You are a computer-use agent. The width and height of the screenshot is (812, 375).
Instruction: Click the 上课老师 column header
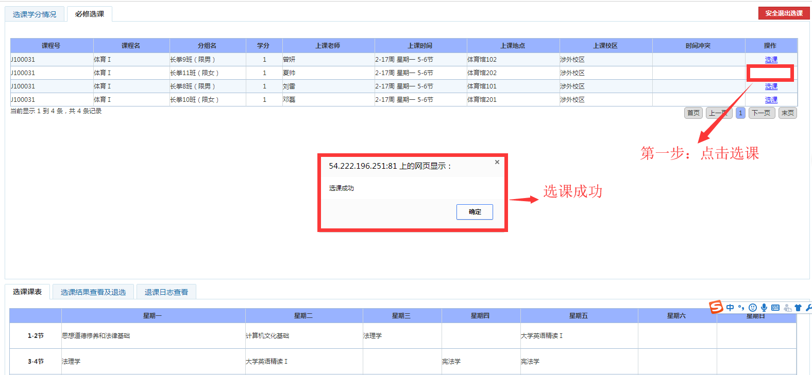pyautogui.click(x=328, y=46)
